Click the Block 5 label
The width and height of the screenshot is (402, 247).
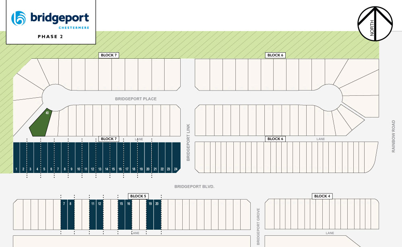click(x=138, y=196)
